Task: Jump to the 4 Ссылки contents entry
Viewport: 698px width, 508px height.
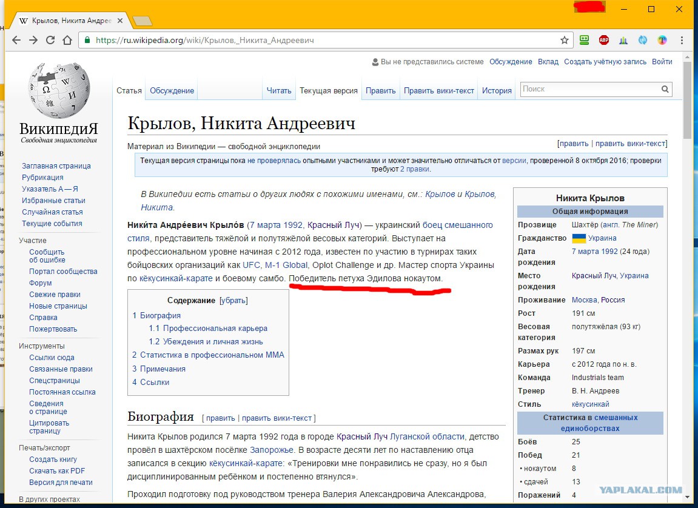Action: pos(150,382)
